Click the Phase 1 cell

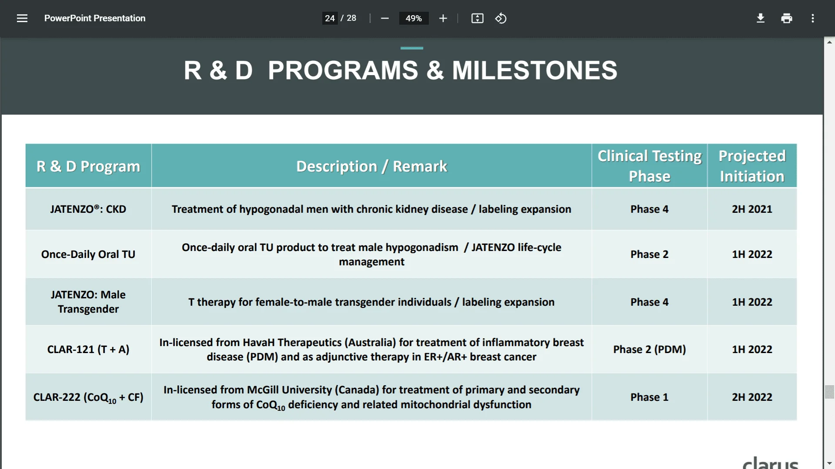pos(649,397)
